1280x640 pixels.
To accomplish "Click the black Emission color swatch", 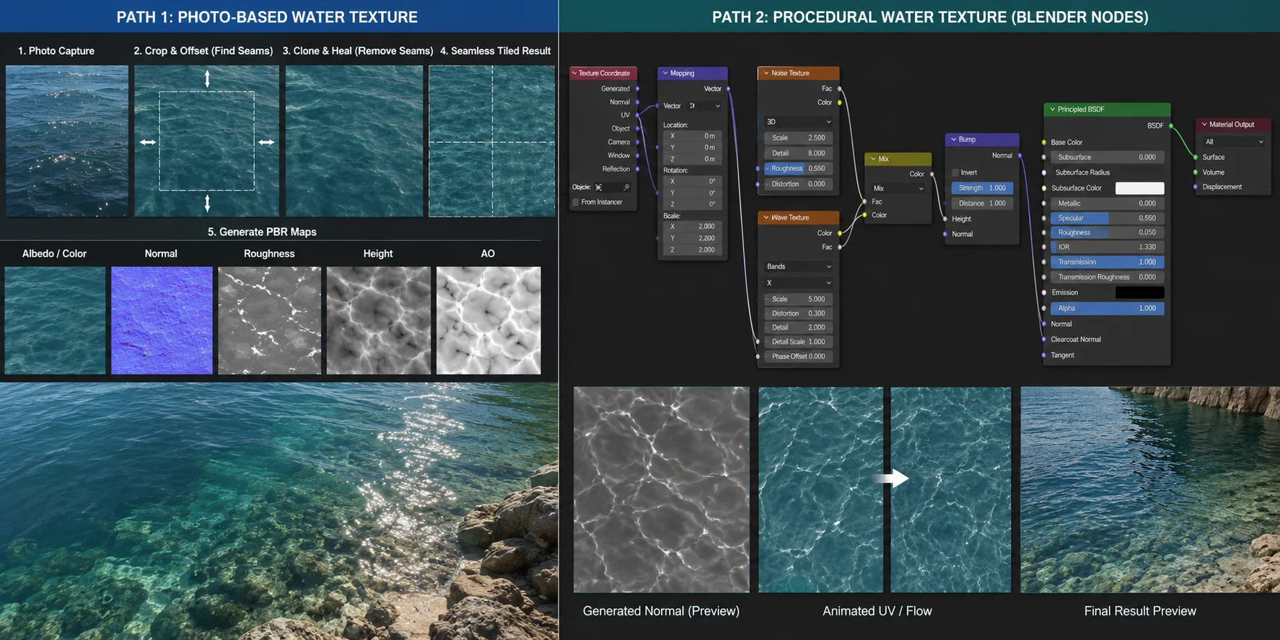I will [1139, 292].
